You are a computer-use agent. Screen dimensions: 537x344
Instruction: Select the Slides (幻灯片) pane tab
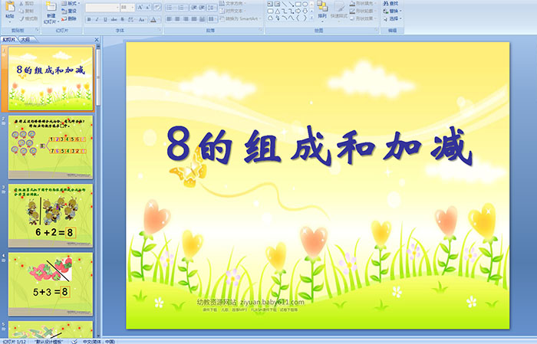tap(9, 39)
